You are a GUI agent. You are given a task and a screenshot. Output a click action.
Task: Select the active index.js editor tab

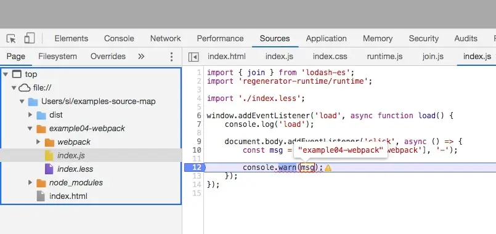click(477, 57)
